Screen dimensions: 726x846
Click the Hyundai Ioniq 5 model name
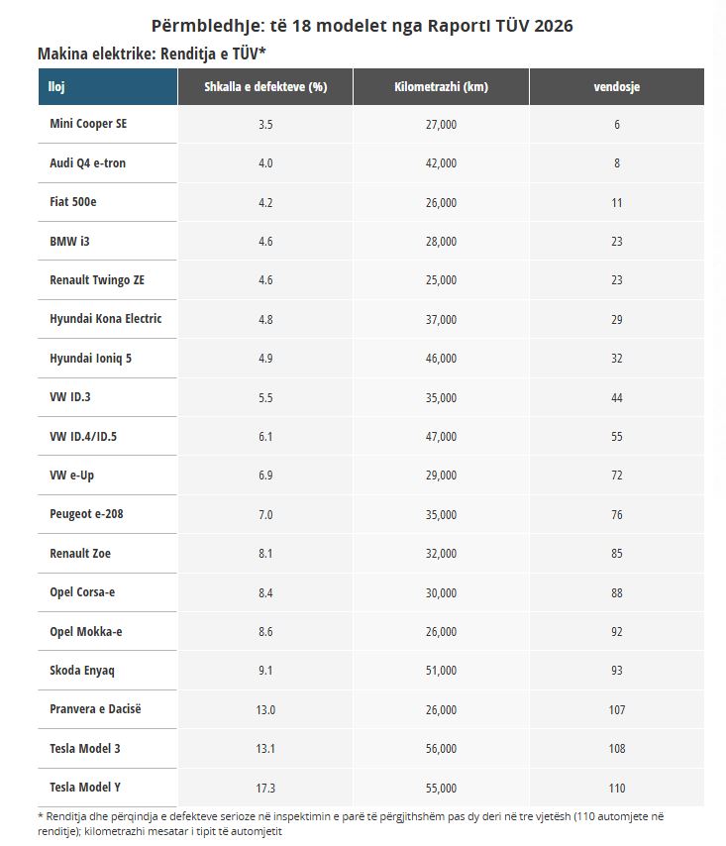pos(90,358)
